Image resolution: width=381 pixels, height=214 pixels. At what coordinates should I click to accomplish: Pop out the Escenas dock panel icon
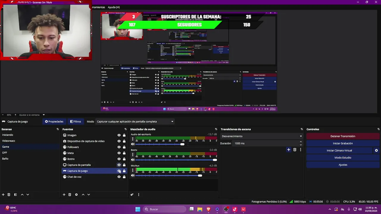tap(58, 129)
